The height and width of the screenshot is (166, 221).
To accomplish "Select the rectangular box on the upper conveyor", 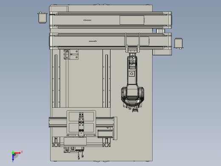I will (x=132, y=20).
